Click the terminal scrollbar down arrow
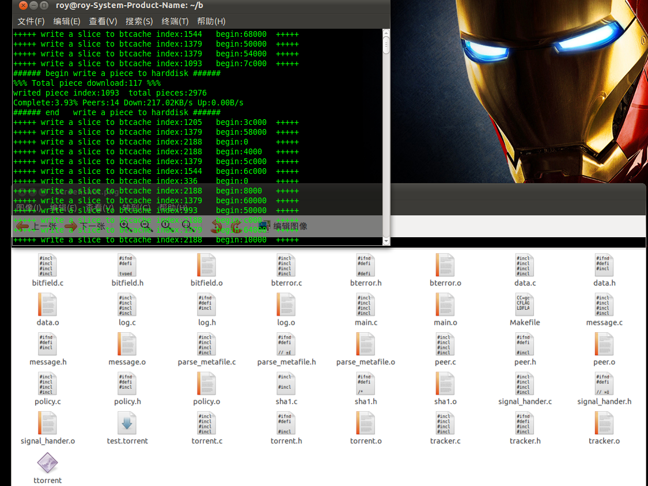Image resolution: width=648 pixels, height=486 pixels. (x=386, y=241)
